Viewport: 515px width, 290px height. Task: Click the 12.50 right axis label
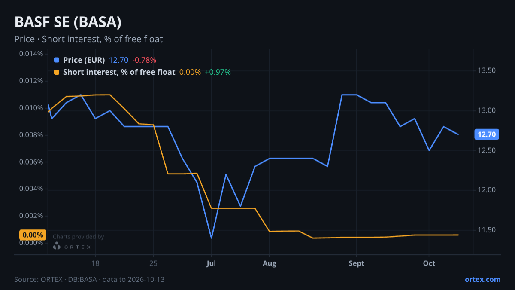[x=487, y=150]
